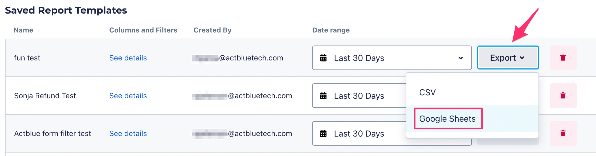Select Google Sheets export option
Screen dimensions: 596x156
tap(447, 119)
